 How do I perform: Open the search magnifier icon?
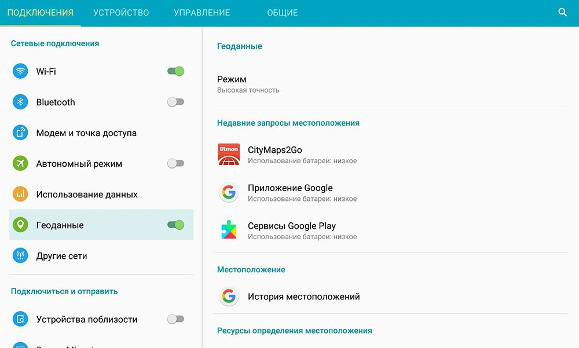562,12
